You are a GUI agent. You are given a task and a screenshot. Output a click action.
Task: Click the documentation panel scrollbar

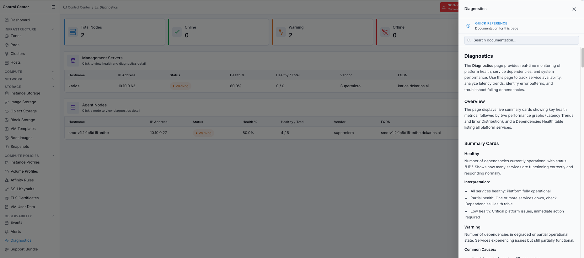click(x=582, y=58)
